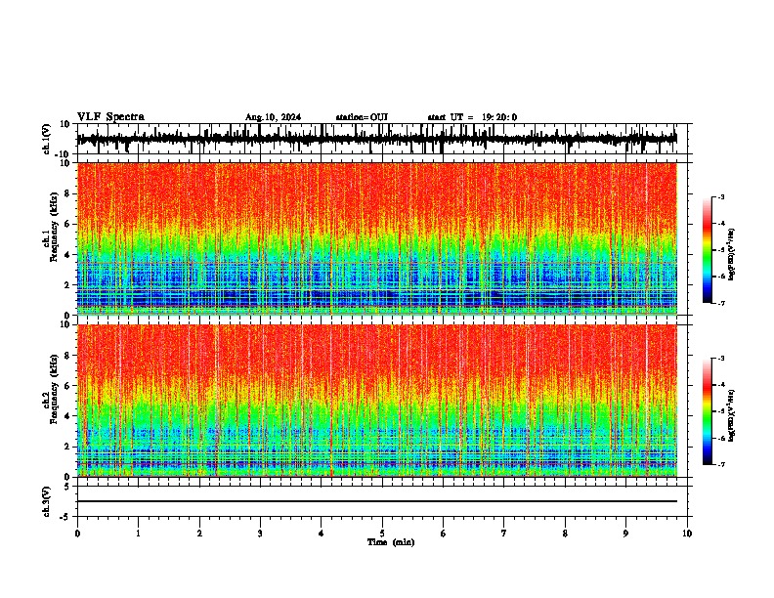Click the time axis tick label "9"

625,534
